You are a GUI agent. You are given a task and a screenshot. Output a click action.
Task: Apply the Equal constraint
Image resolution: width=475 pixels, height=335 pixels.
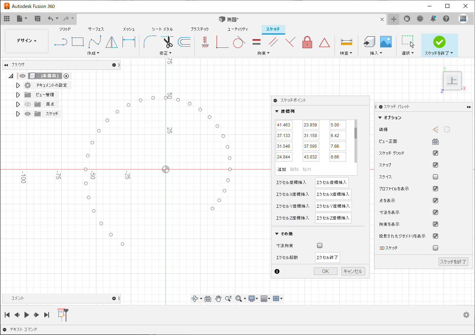click(256, 42)
